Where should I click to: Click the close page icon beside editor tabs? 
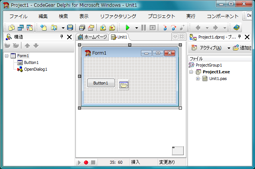click(x=181, y=37)
